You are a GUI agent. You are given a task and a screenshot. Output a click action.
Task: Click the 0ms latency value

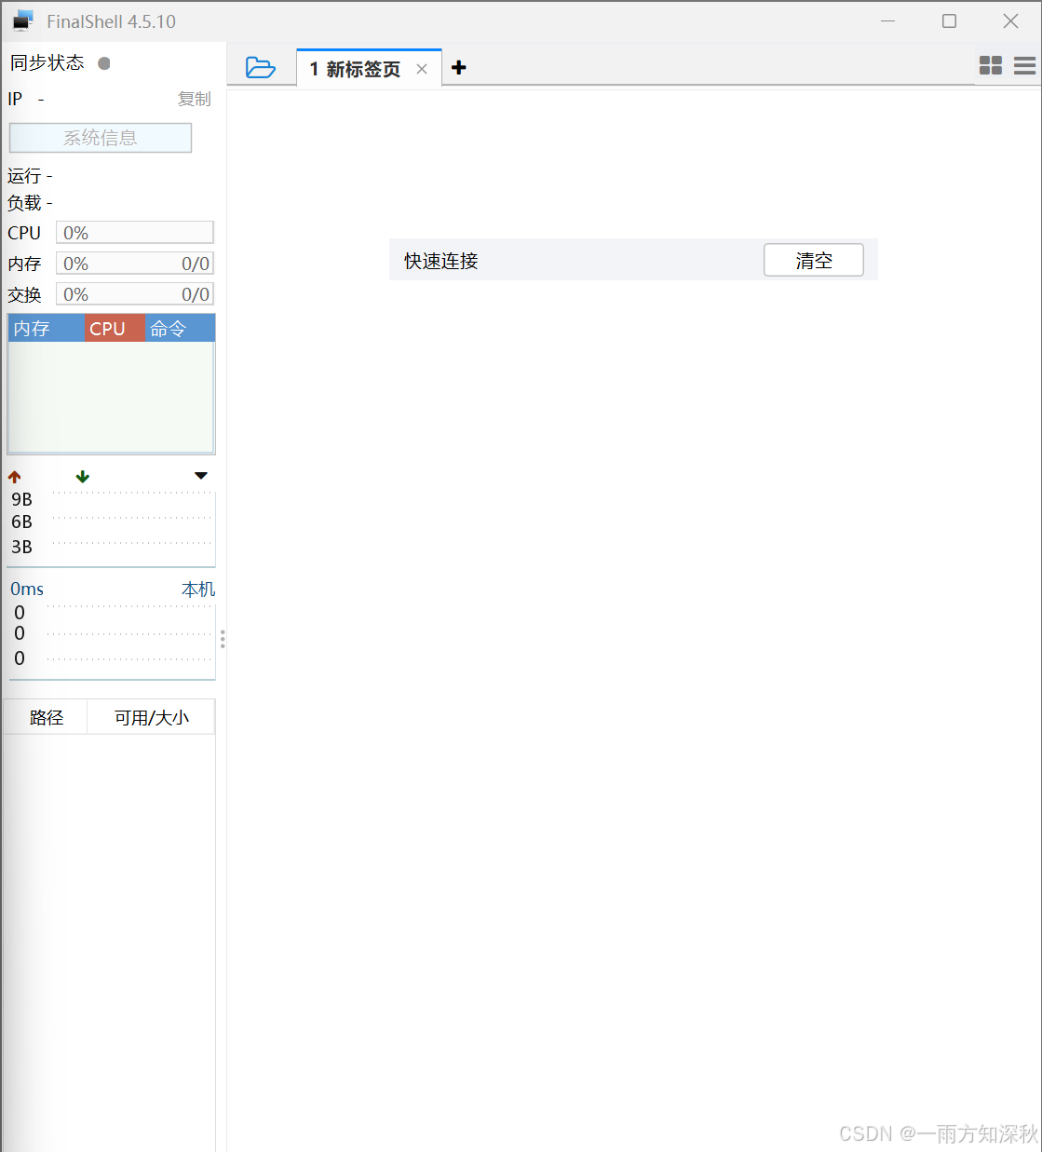point(27,590)
